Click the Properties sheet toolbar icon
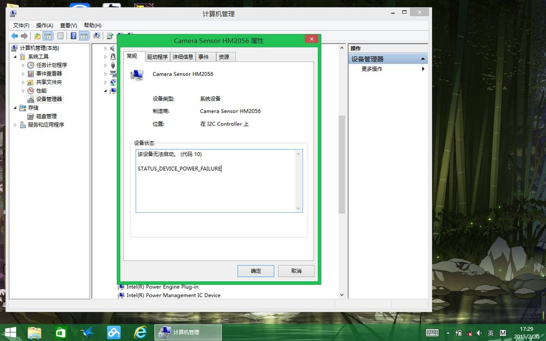The width and height of the screenshot is (546, 341). coord(60,36)
